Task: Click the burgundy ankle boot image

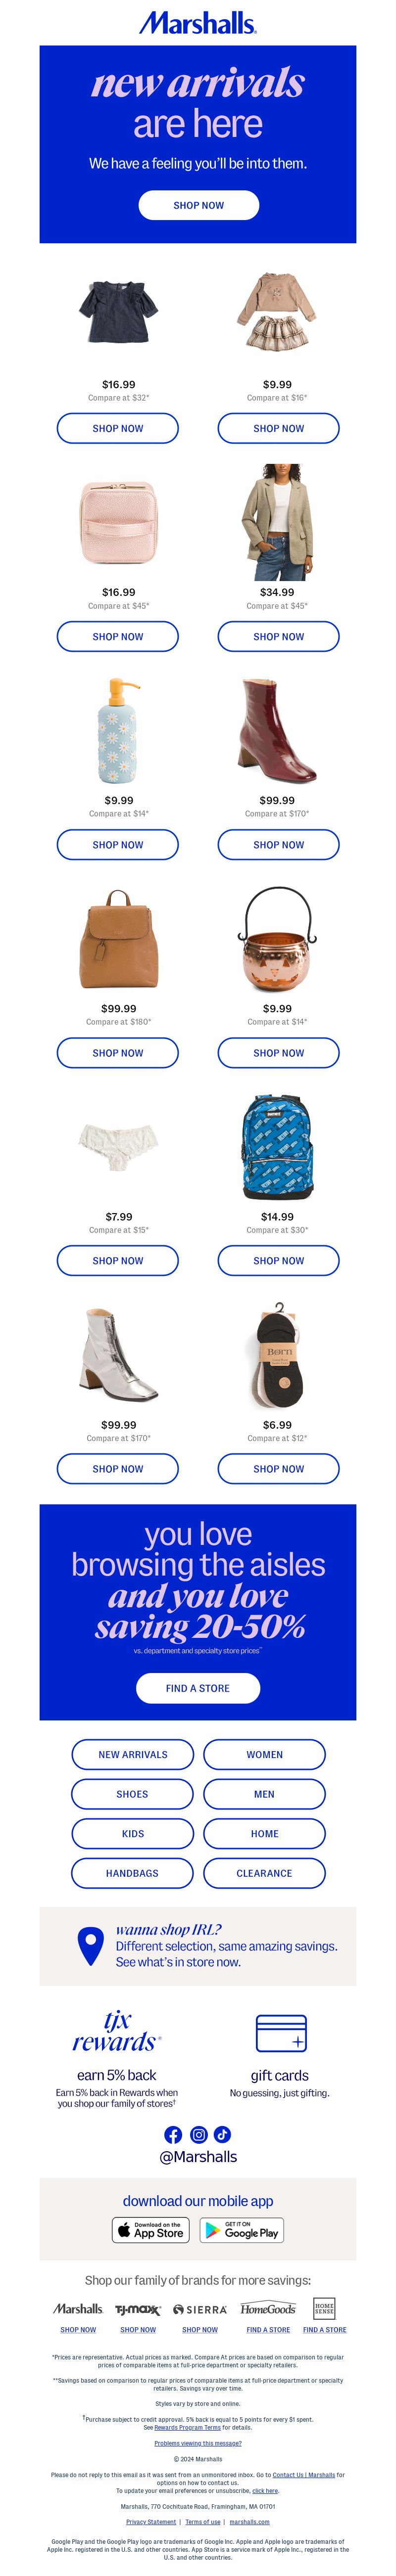Action: (278, 731)
